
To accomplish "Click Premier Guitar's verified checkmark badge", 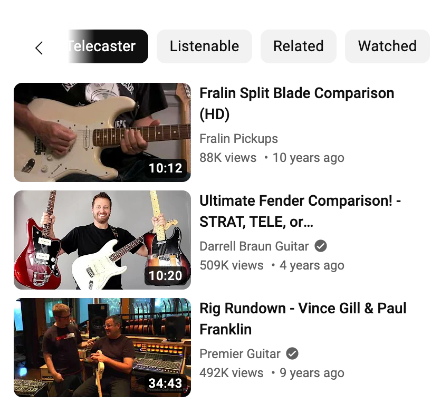I will pyautogui.click(x=292, y=353).
